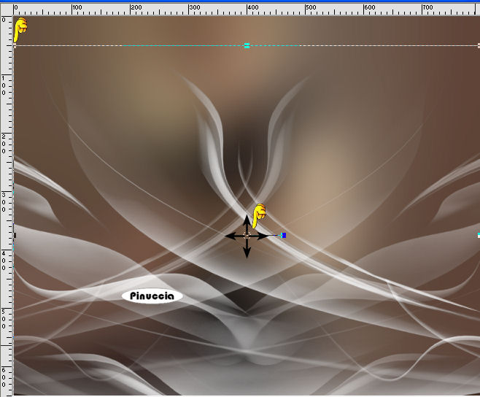Click the top-left corner selection handle
480x397 pixels.
click(x=15, y=46)
